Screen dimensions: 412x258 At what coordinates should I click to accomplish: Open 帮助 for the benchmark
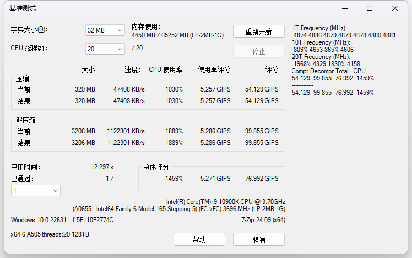coord(199,239)
